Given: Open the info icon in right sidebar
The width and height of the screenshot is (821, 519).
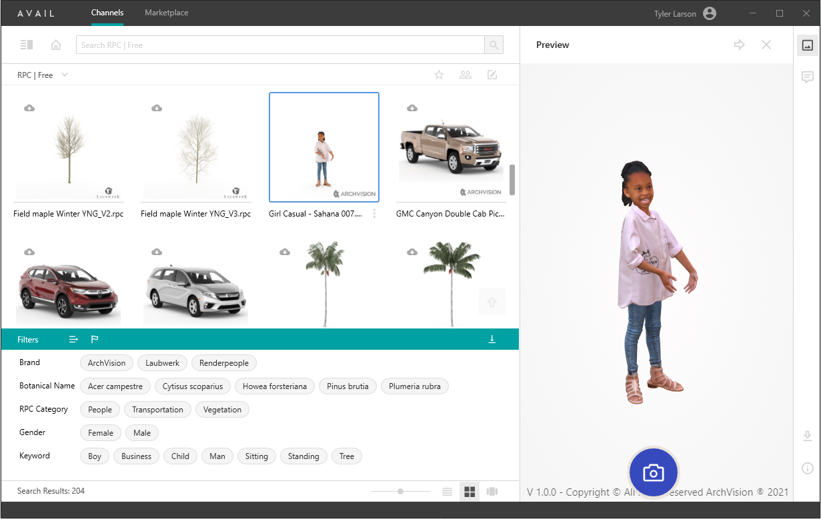Looking at the screenshot, I should (808, 468).
